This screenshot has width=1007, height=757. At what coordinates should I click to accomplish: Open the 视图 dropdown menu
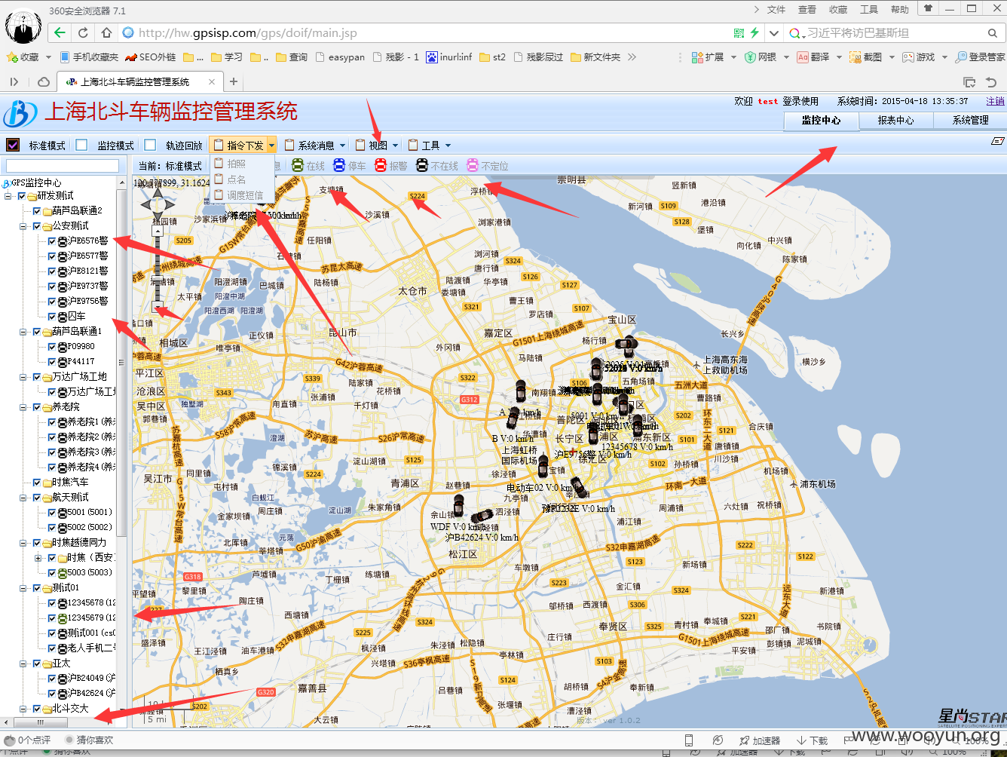click(376, 146)
